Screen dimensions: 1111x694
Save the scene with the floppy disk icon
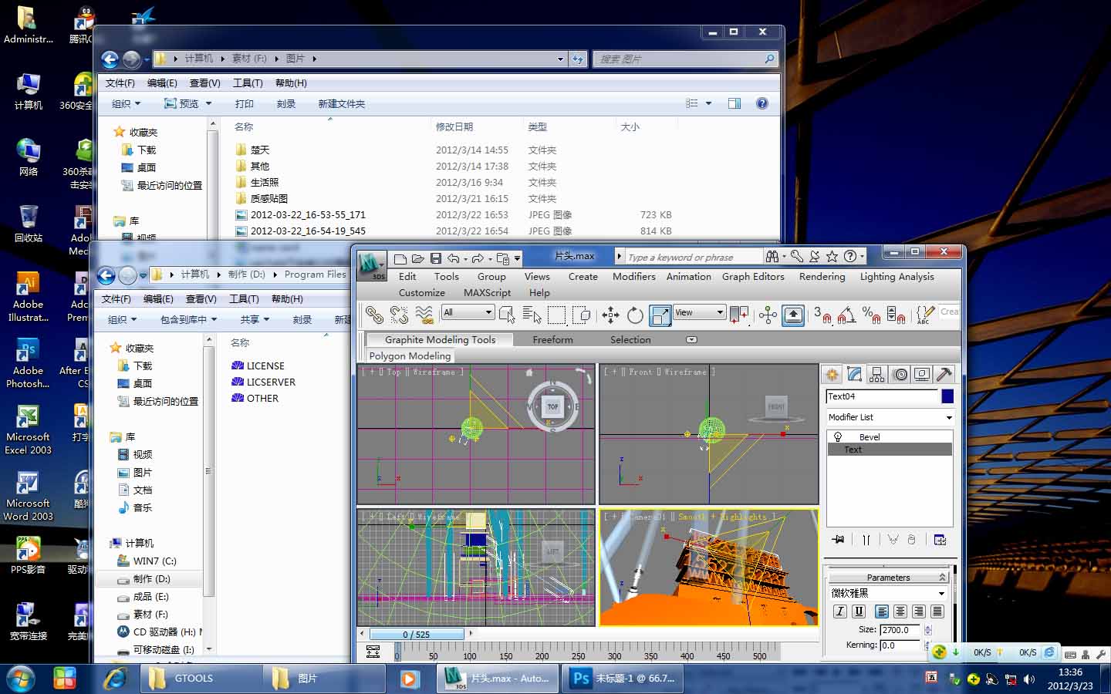(x=436, y=258)
